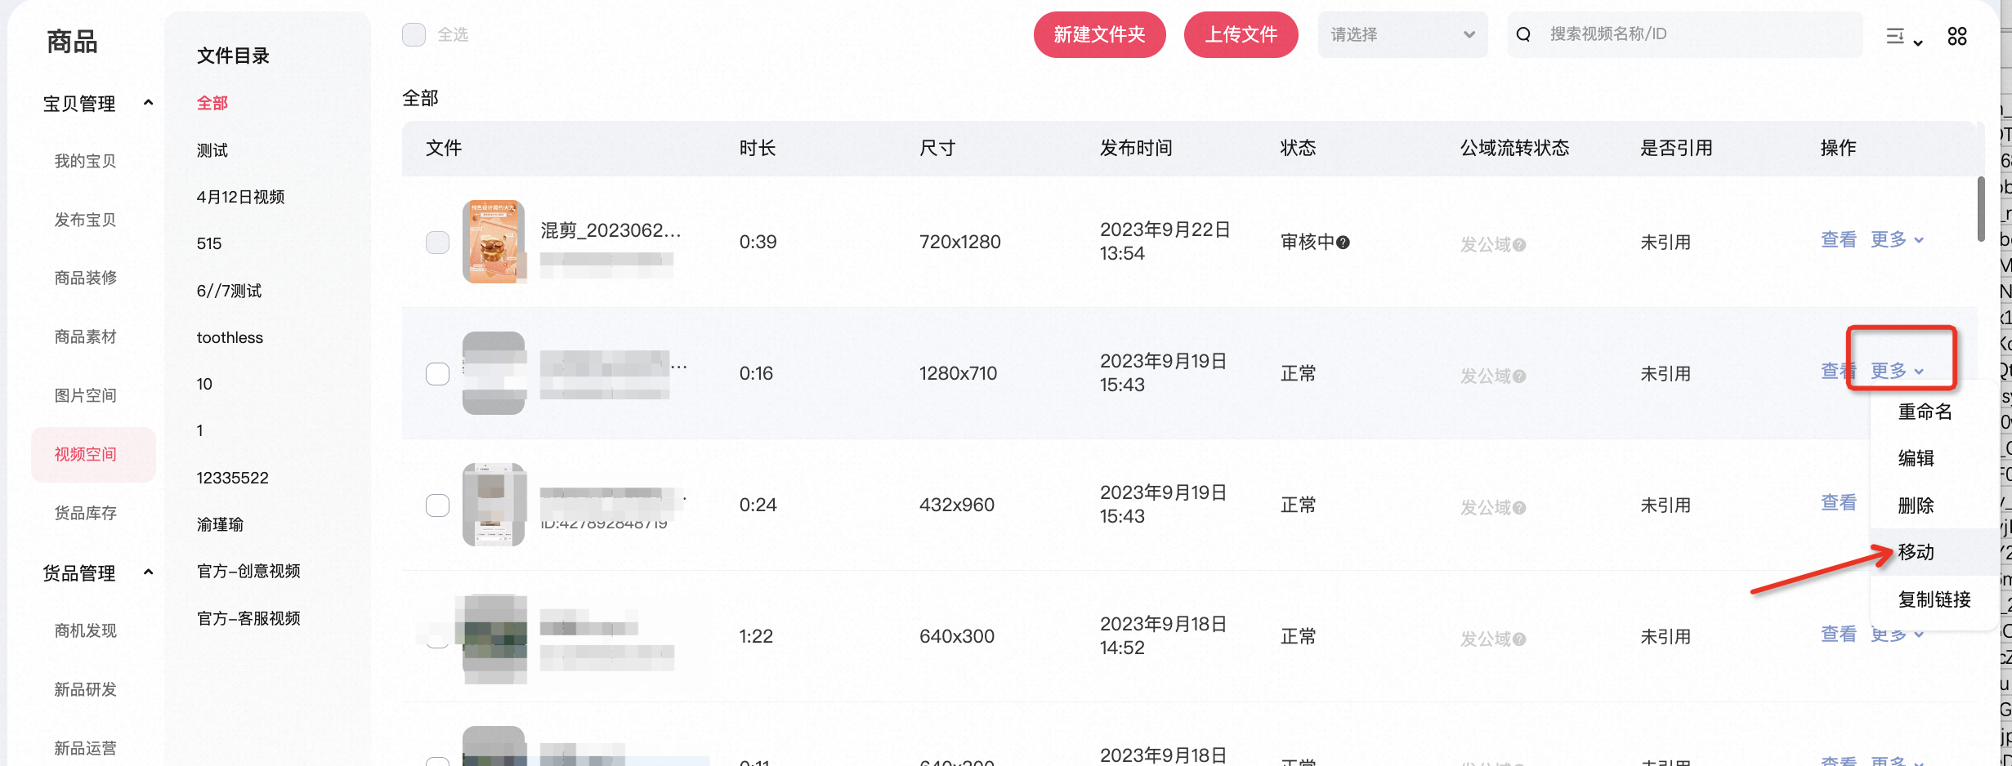Toggle the 全选 select-all checkbox

click(414, 34)
